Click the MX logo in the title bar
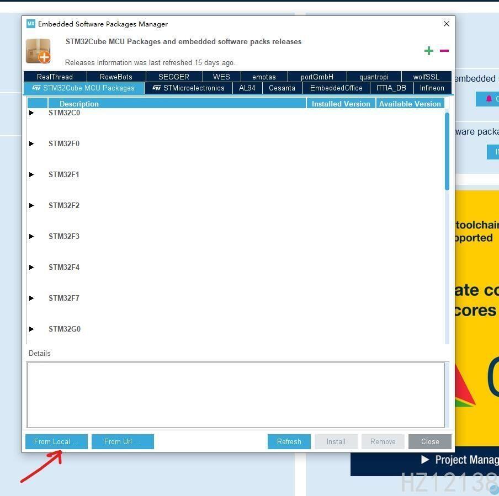Viewport: 499px width, 496px height. click(31, 24)
